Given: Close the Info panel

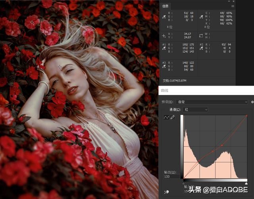Looking at the screenshot, I should [234, 1].
